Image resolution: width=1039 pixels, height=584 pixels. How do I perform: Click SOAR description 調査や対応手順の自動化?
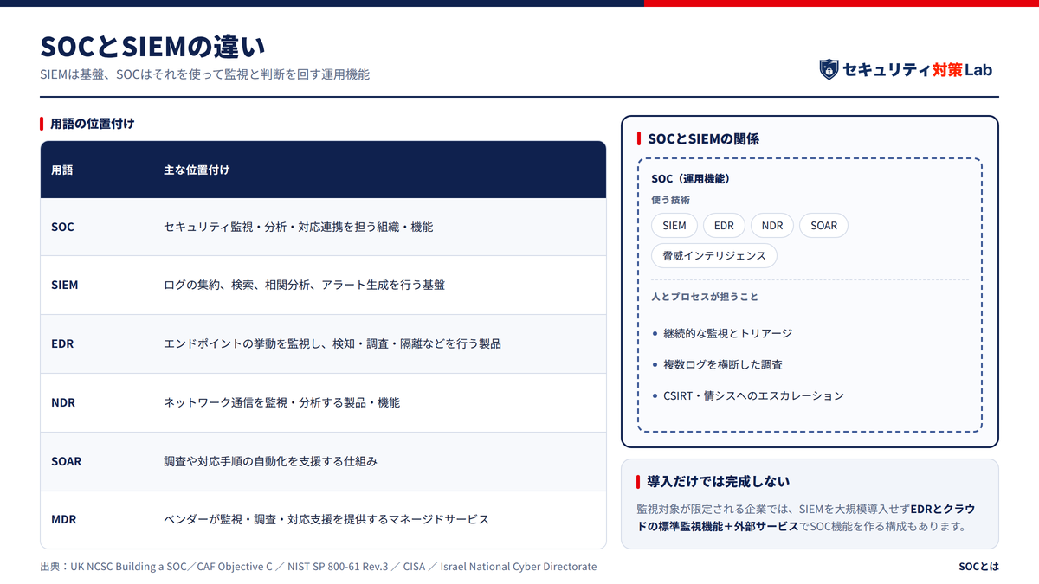(x=270, y=461)
